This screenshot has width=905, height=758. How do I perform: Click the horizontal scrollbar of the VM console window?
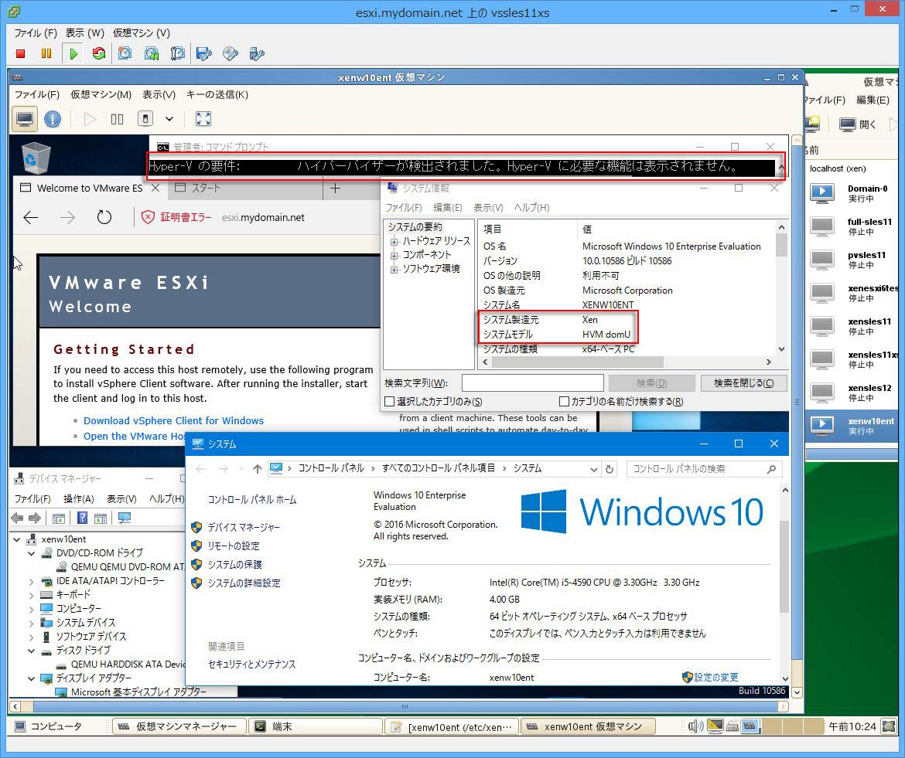tap(405, 706)
